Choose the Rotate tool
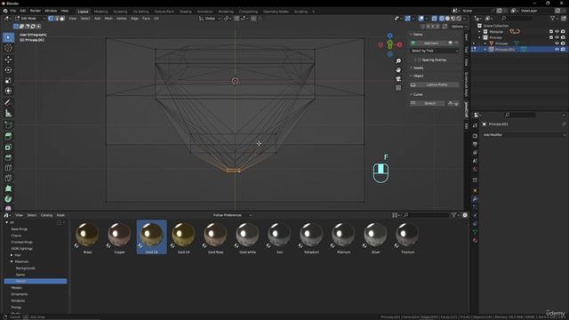This screenshot has width=569, height=320. (8, 69)
